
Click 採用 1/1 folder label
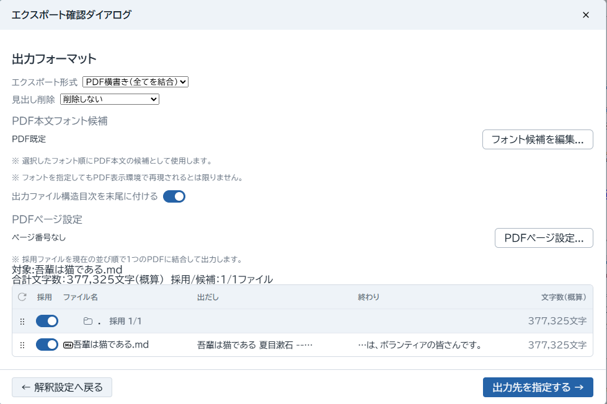(x=125, y=321)
